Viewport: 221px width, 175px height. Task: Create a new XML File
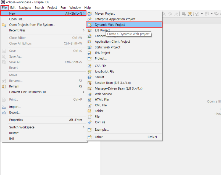(124, 105)
